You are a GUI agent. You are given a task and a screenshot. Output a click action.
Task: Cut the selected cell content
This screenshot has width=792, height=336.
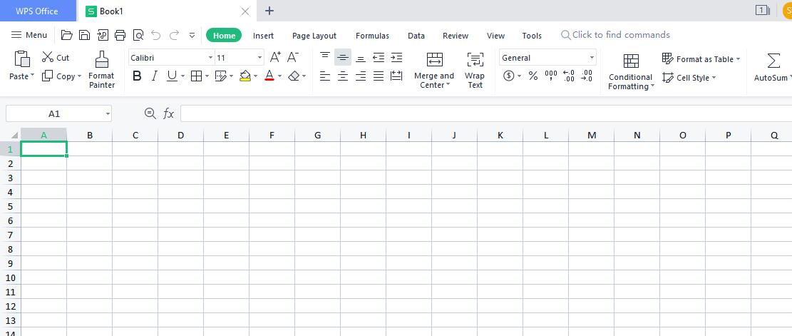56,58
